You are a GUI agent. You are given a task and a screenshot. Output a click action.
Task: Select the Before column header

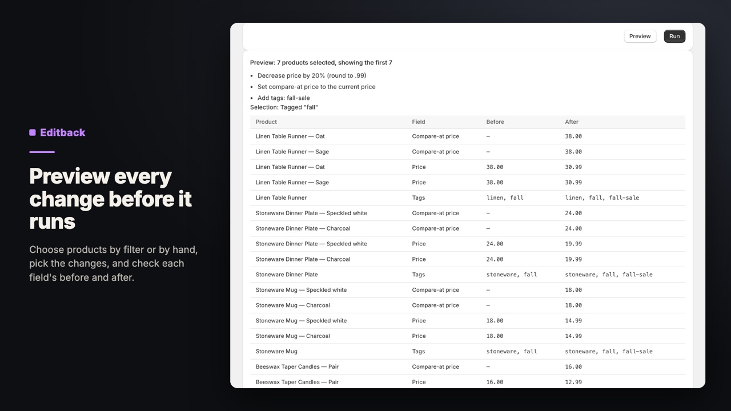pos(495,122)
